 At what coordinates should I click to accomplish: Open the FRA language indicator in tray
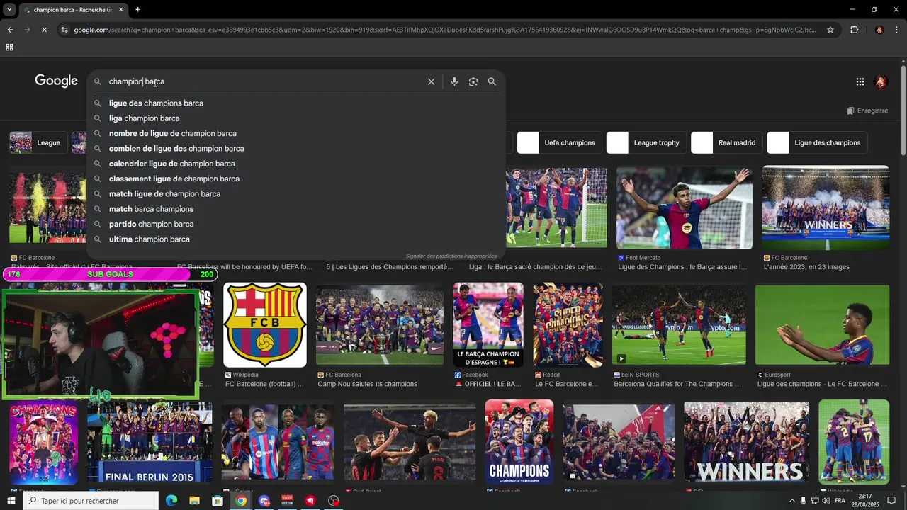[x=840, y=501]
